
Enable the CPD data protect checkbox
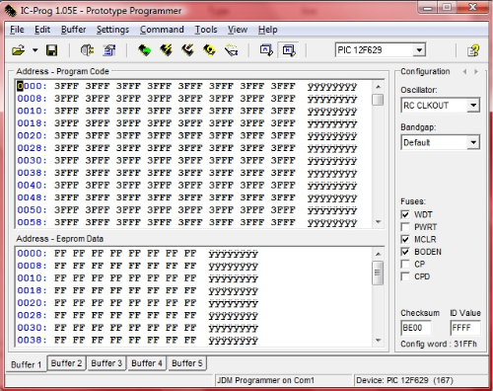tap(405, 276)
